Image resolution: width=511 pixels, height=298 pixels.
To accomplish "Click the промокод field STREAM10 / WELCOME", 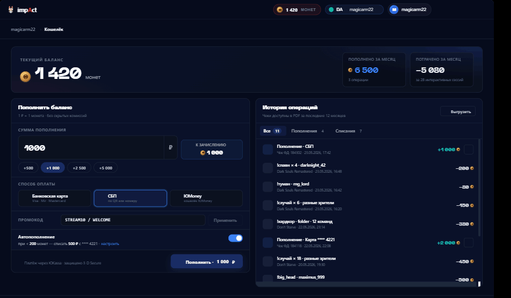I will tap(133, 220).
